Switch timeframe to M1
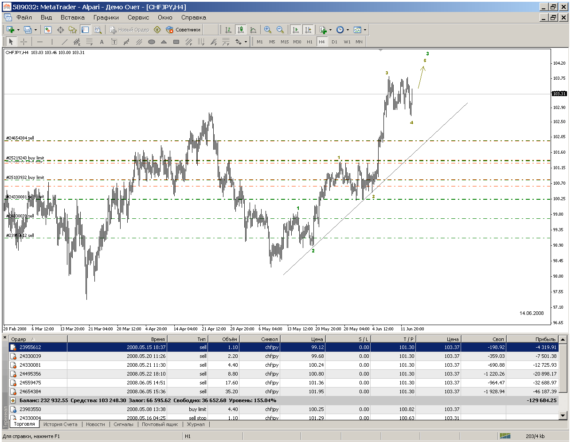This screenshot has height=442, width=571. click(260, 42)
